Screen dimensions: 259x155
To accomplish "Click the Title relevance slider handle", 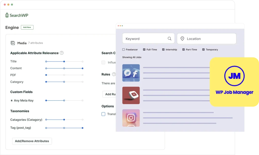I will pyautogui.click(x=64, y=62).
